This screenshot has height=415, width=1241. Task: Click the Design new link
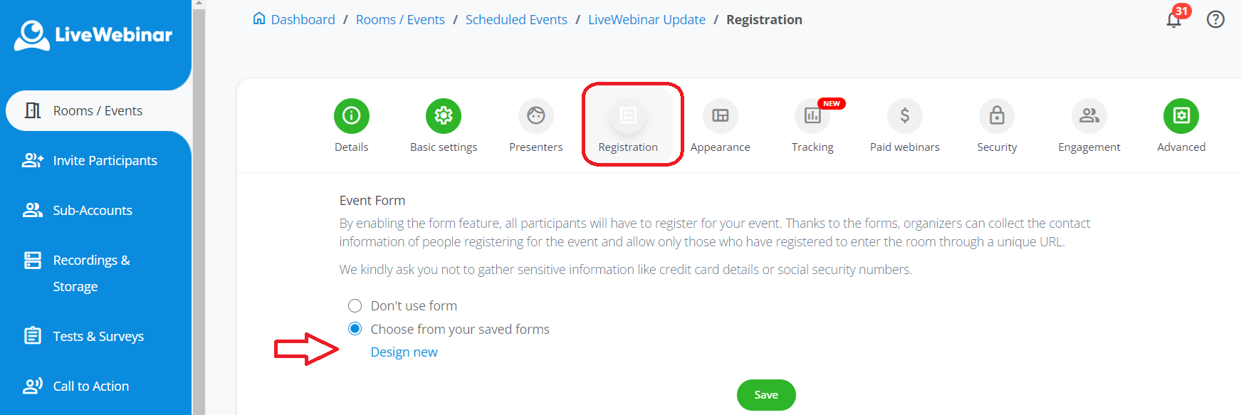404,352
